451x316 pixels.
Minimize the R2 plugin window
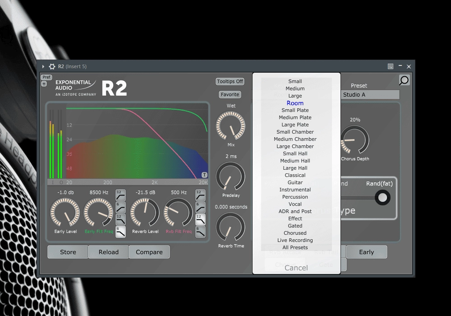click(400, 66)
